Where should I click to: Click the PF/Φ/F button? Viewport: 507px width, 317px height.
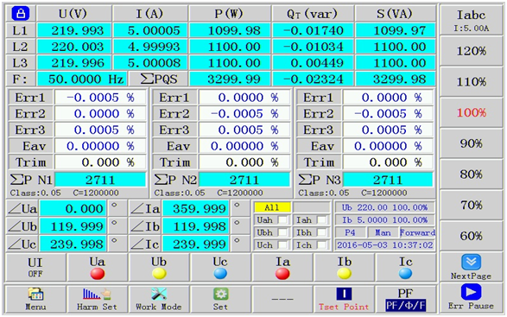pos(405,299)
